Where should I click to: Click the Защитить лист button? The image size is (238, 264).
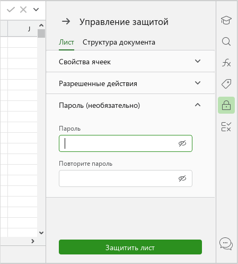pyautogui.click(x=130, y=247)
